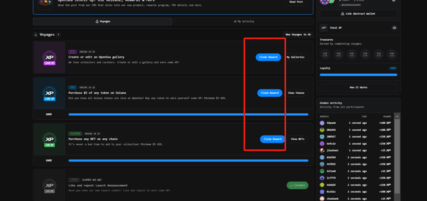The height and width of the screenshot is (201, 427).
Task: Click reward +25 XP in jiwaiwai row
Action: 386,151
